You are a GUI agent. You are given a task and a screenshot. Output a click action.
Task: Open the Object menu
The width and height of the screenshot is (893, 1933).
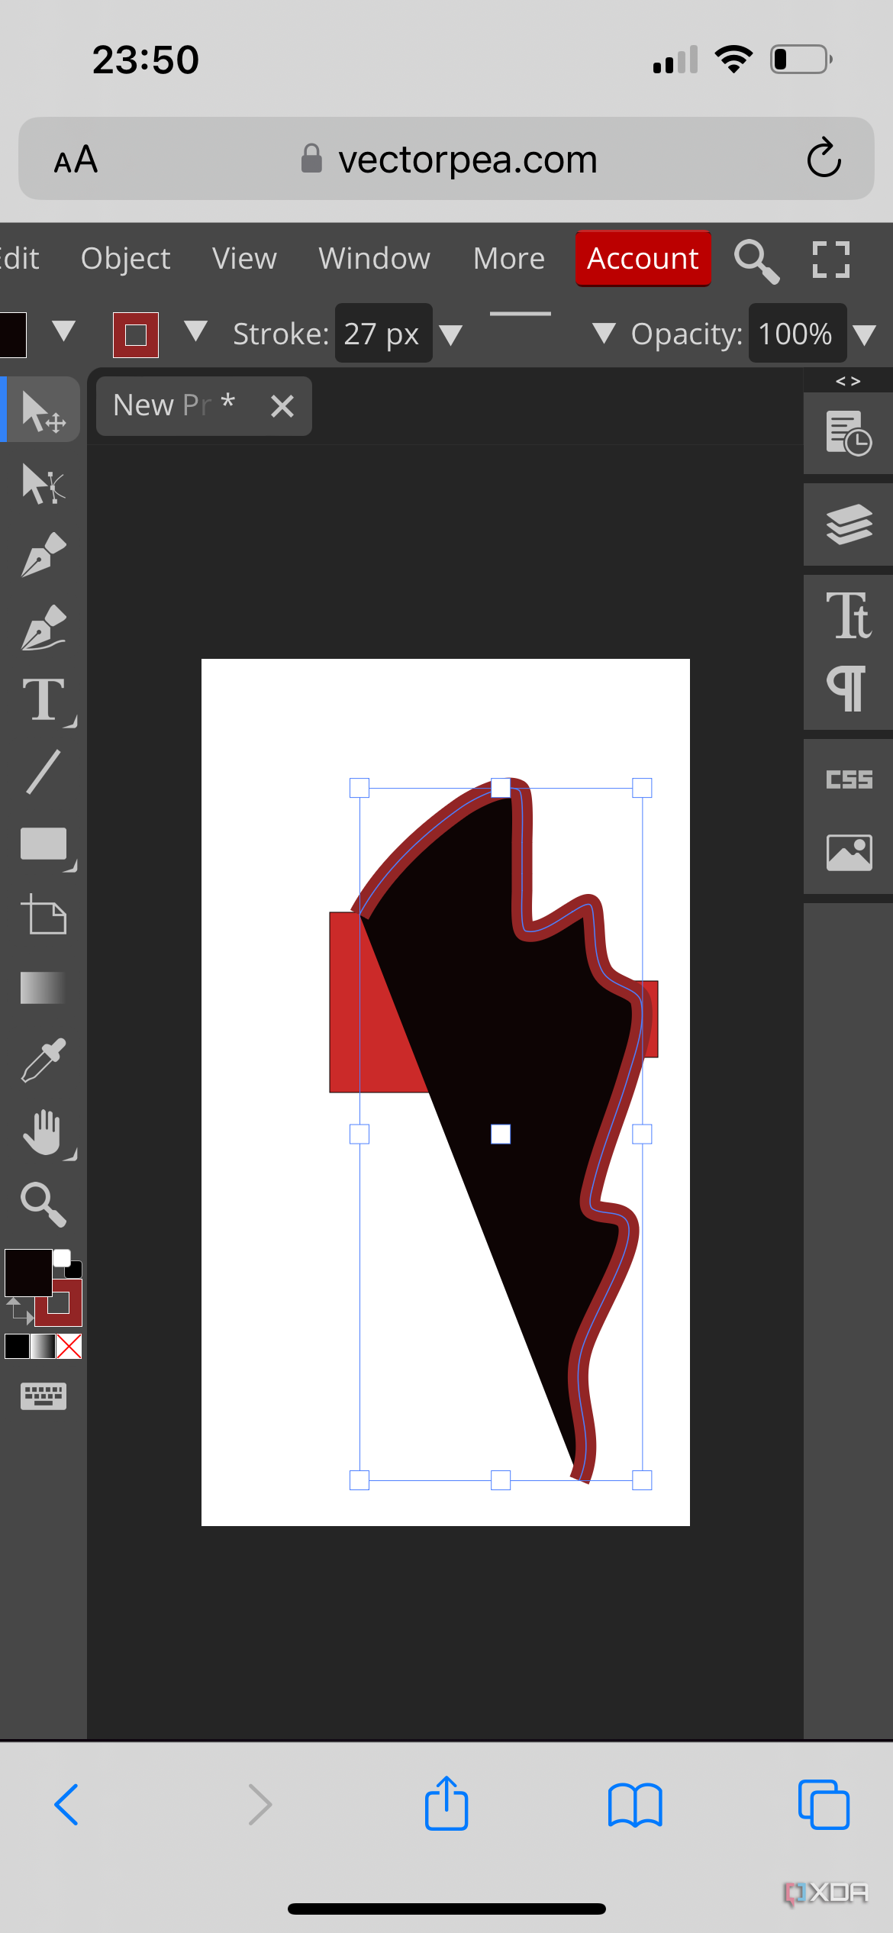(x=125, y=259)
